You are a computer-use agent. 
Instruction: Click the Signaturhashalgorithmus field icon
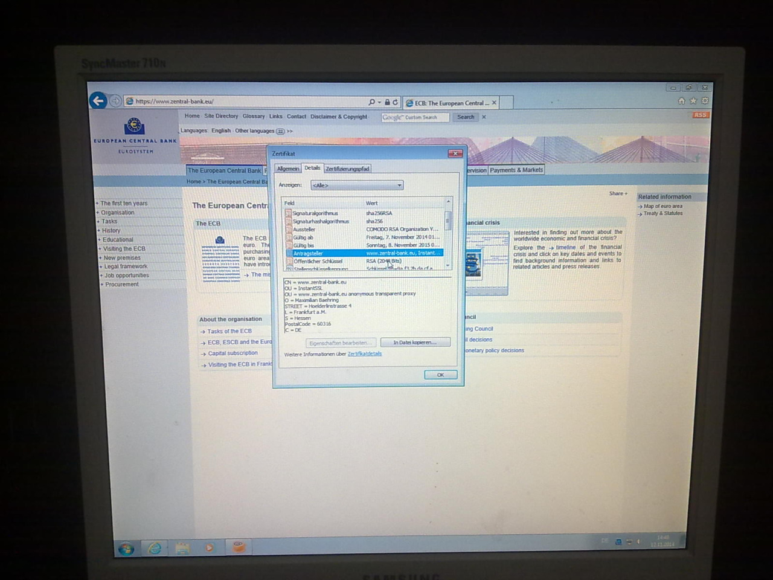(288, 221)
